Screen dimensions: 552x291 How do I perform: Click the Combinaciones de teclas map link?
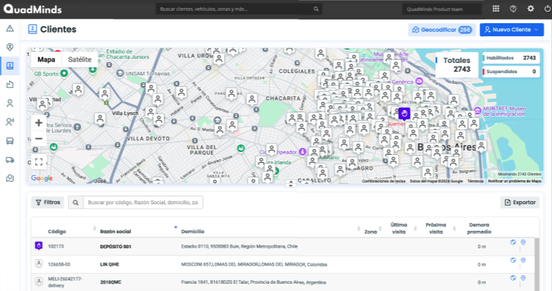[384, 181]
